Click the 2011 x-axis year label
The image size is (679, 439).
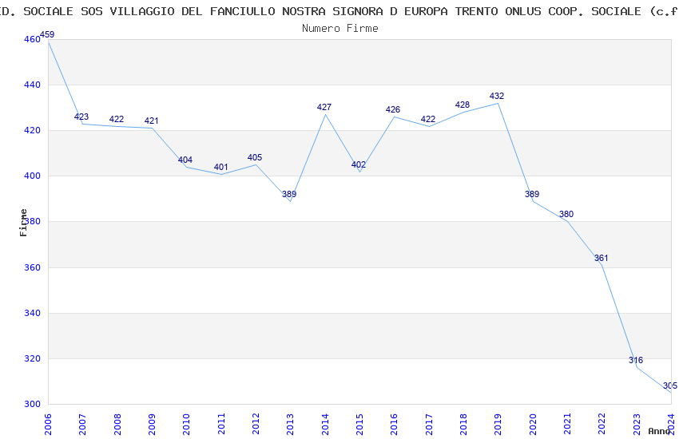pyautogui.click(x=220, y=425)
